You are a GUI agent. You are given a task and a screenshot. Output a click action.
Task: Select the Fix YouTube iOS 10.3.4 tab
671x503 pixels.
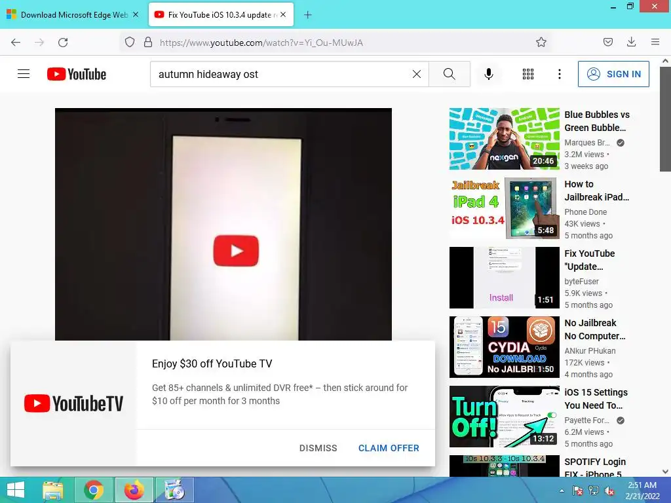(x=221, y=14)
